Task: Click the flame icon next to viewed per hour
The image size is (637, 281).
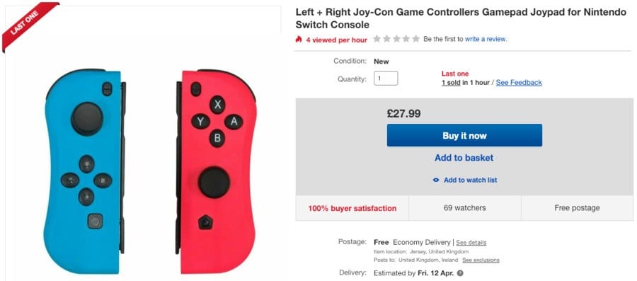Action: click(299, 40)
